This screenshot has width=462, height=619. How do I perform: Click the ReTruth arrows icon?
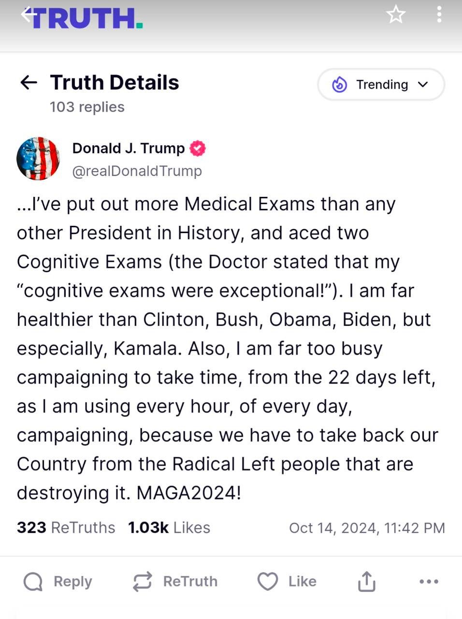[143, 582]
